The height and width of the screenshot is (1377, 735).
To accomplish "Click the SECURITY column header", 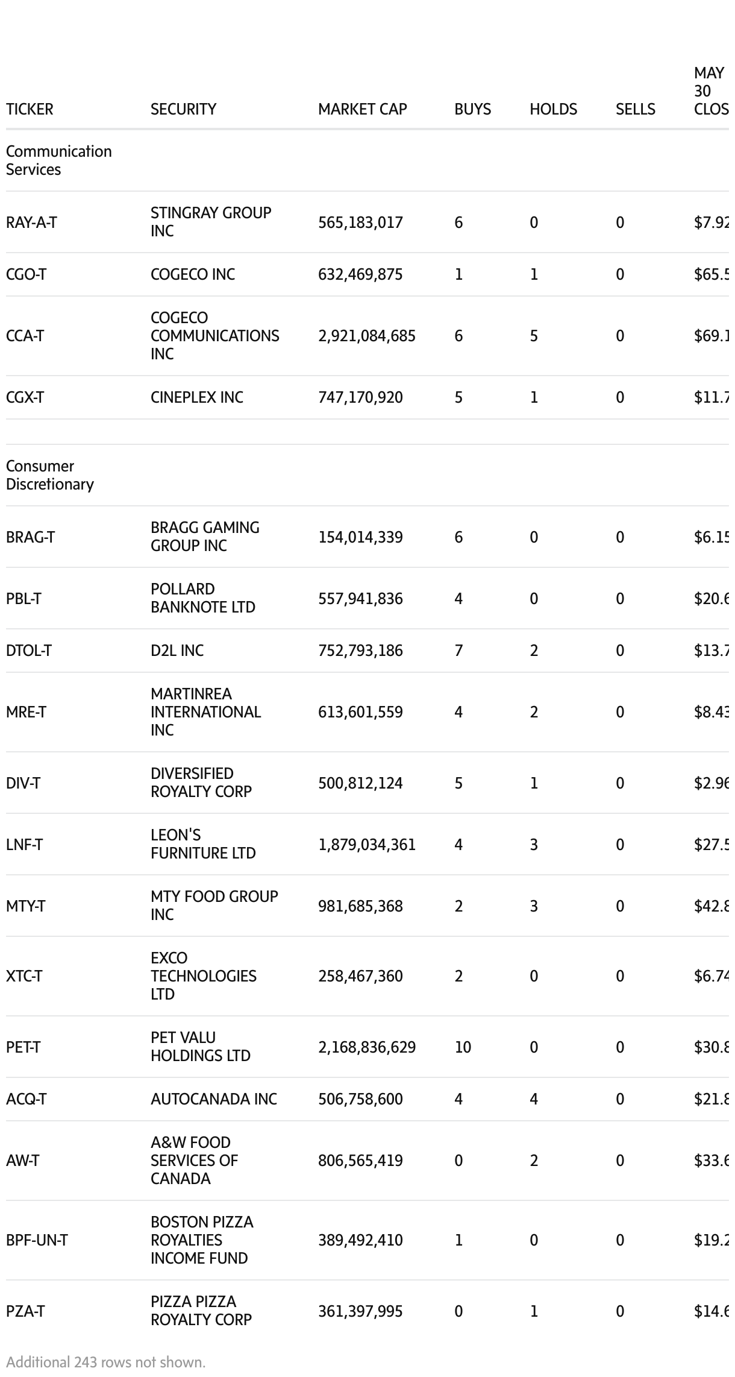I will click(183, 109).
